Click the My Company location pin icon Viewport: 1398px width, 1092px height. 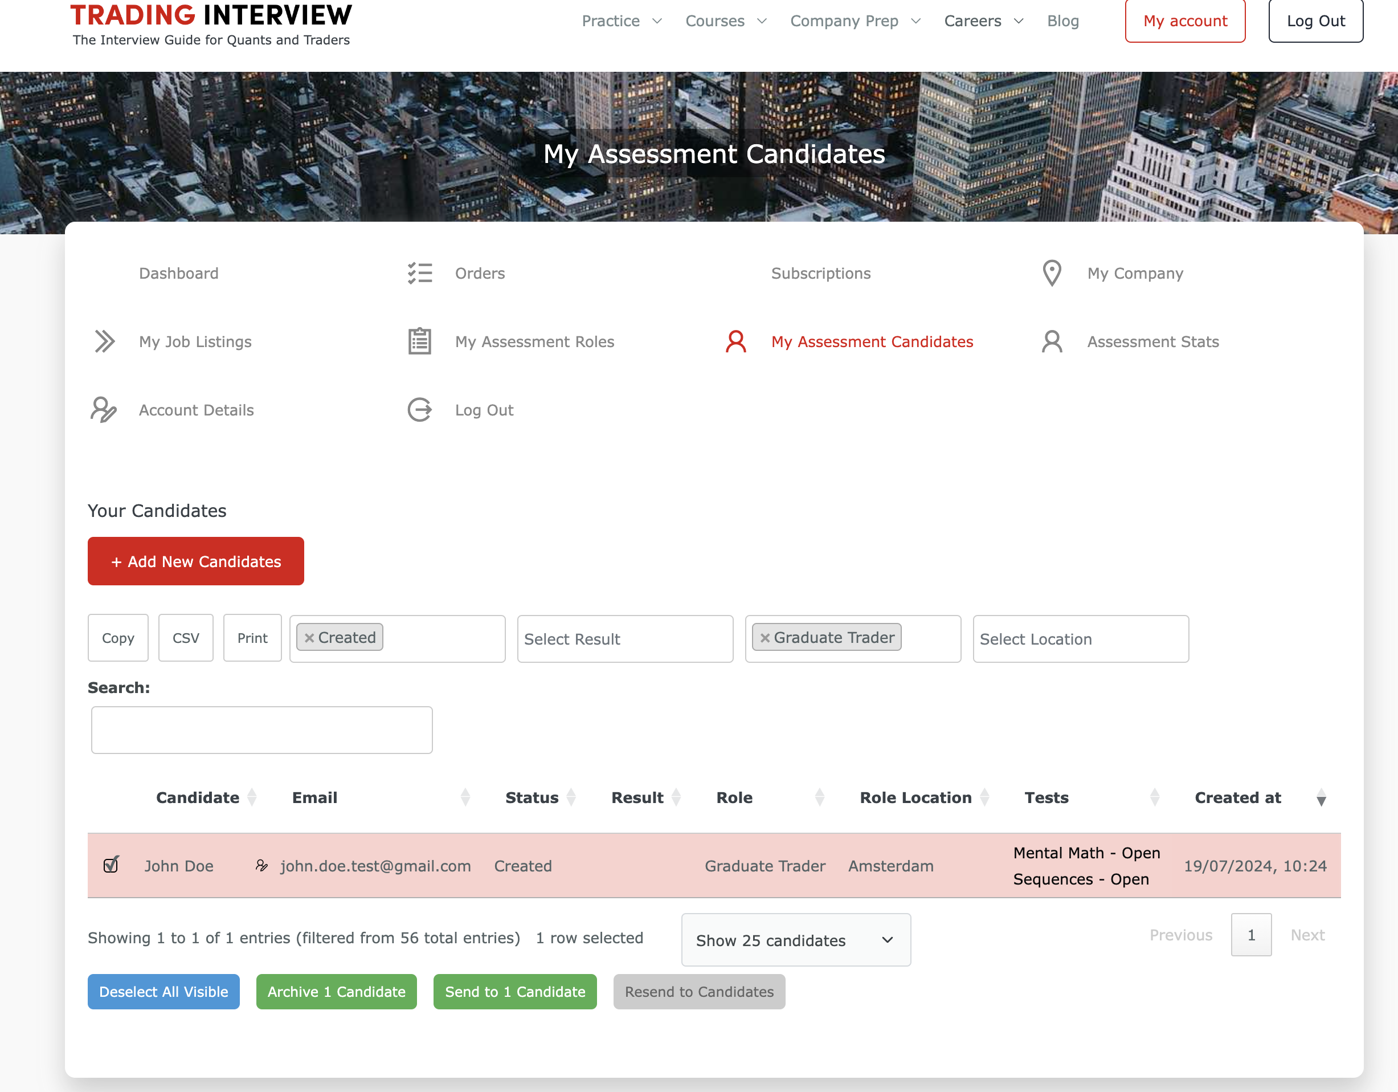coord(1052,274)
